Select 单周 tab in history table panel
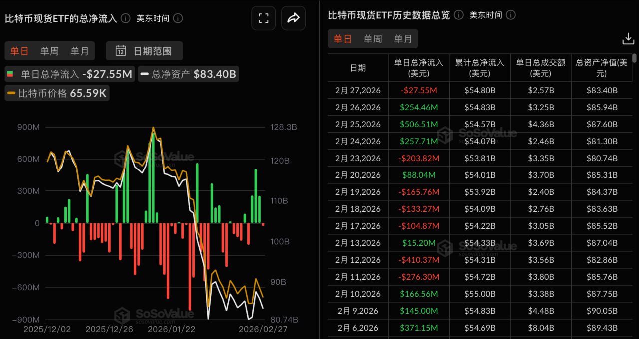This screenshot has width=639, height=339. click(x=373, y=39)
